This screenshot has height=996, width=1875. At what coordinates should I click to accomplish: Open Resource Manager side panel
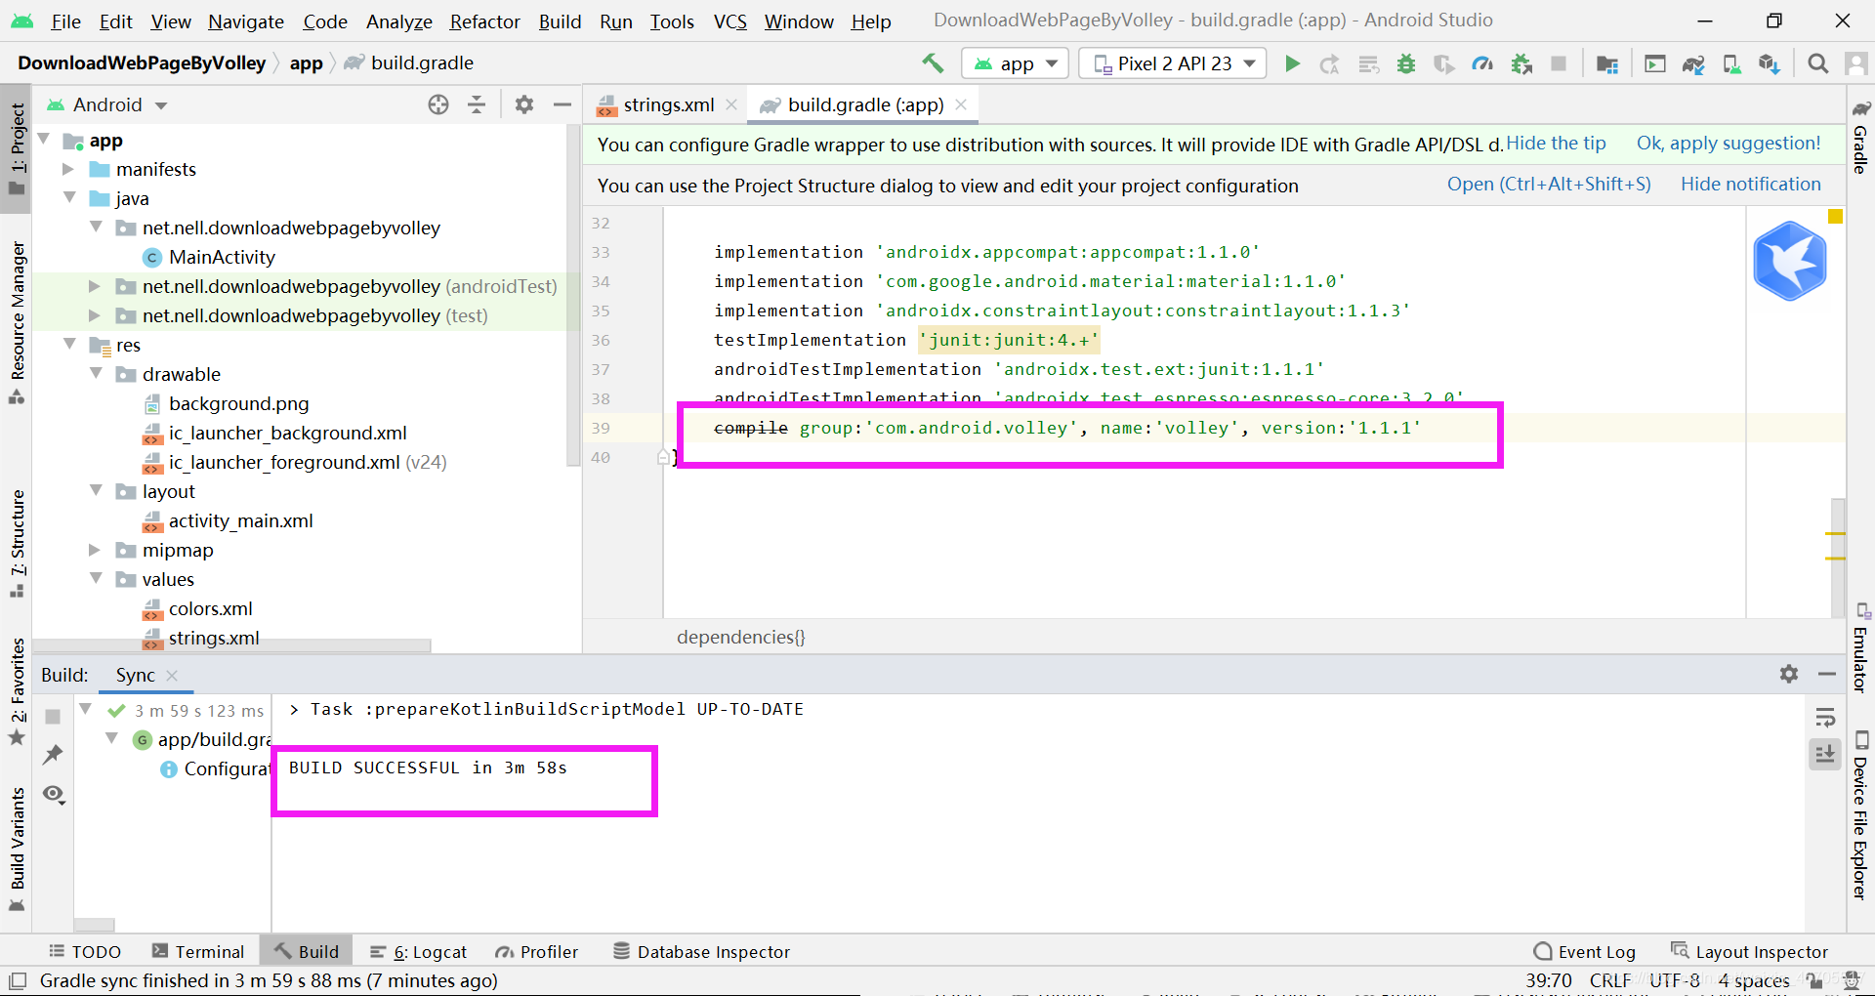click(17, 322)
